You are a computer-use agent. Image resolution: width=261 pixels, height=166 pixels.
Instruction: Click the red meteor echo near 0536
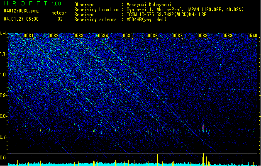pyautogui.click(x=157, y=129)
